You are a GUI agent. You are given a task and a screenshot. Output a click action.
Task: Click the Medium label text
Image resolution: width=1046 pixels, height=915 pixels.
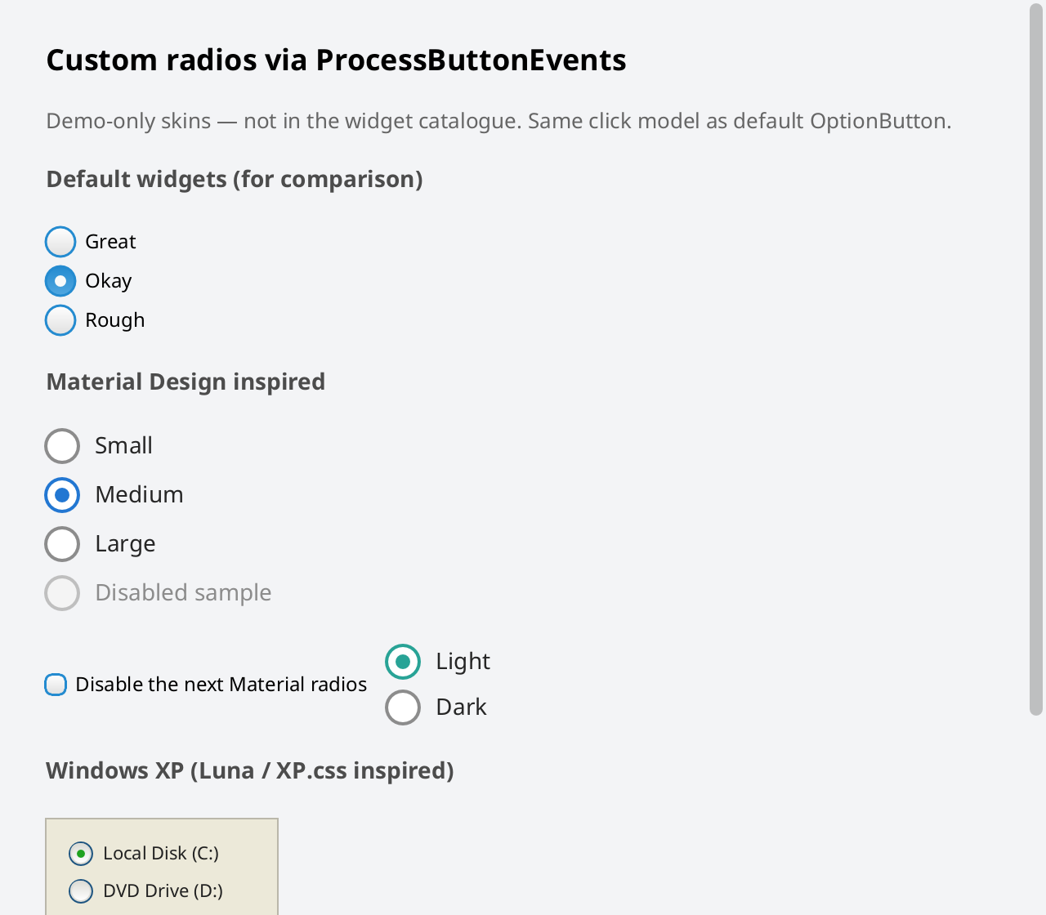tap(139, 495)
